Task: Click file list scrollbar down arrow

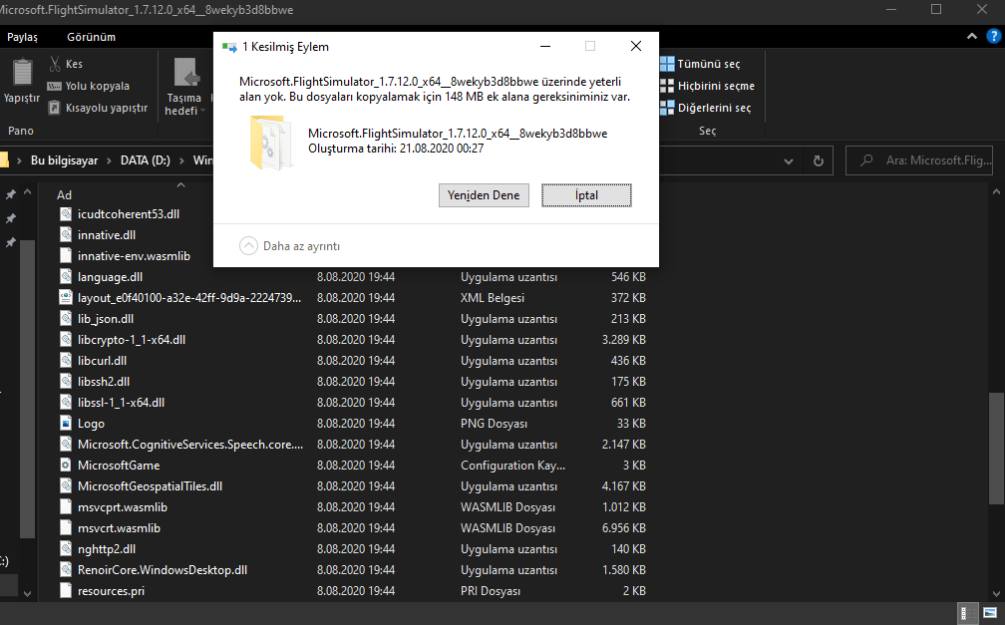Action: (x=996, y=593)
